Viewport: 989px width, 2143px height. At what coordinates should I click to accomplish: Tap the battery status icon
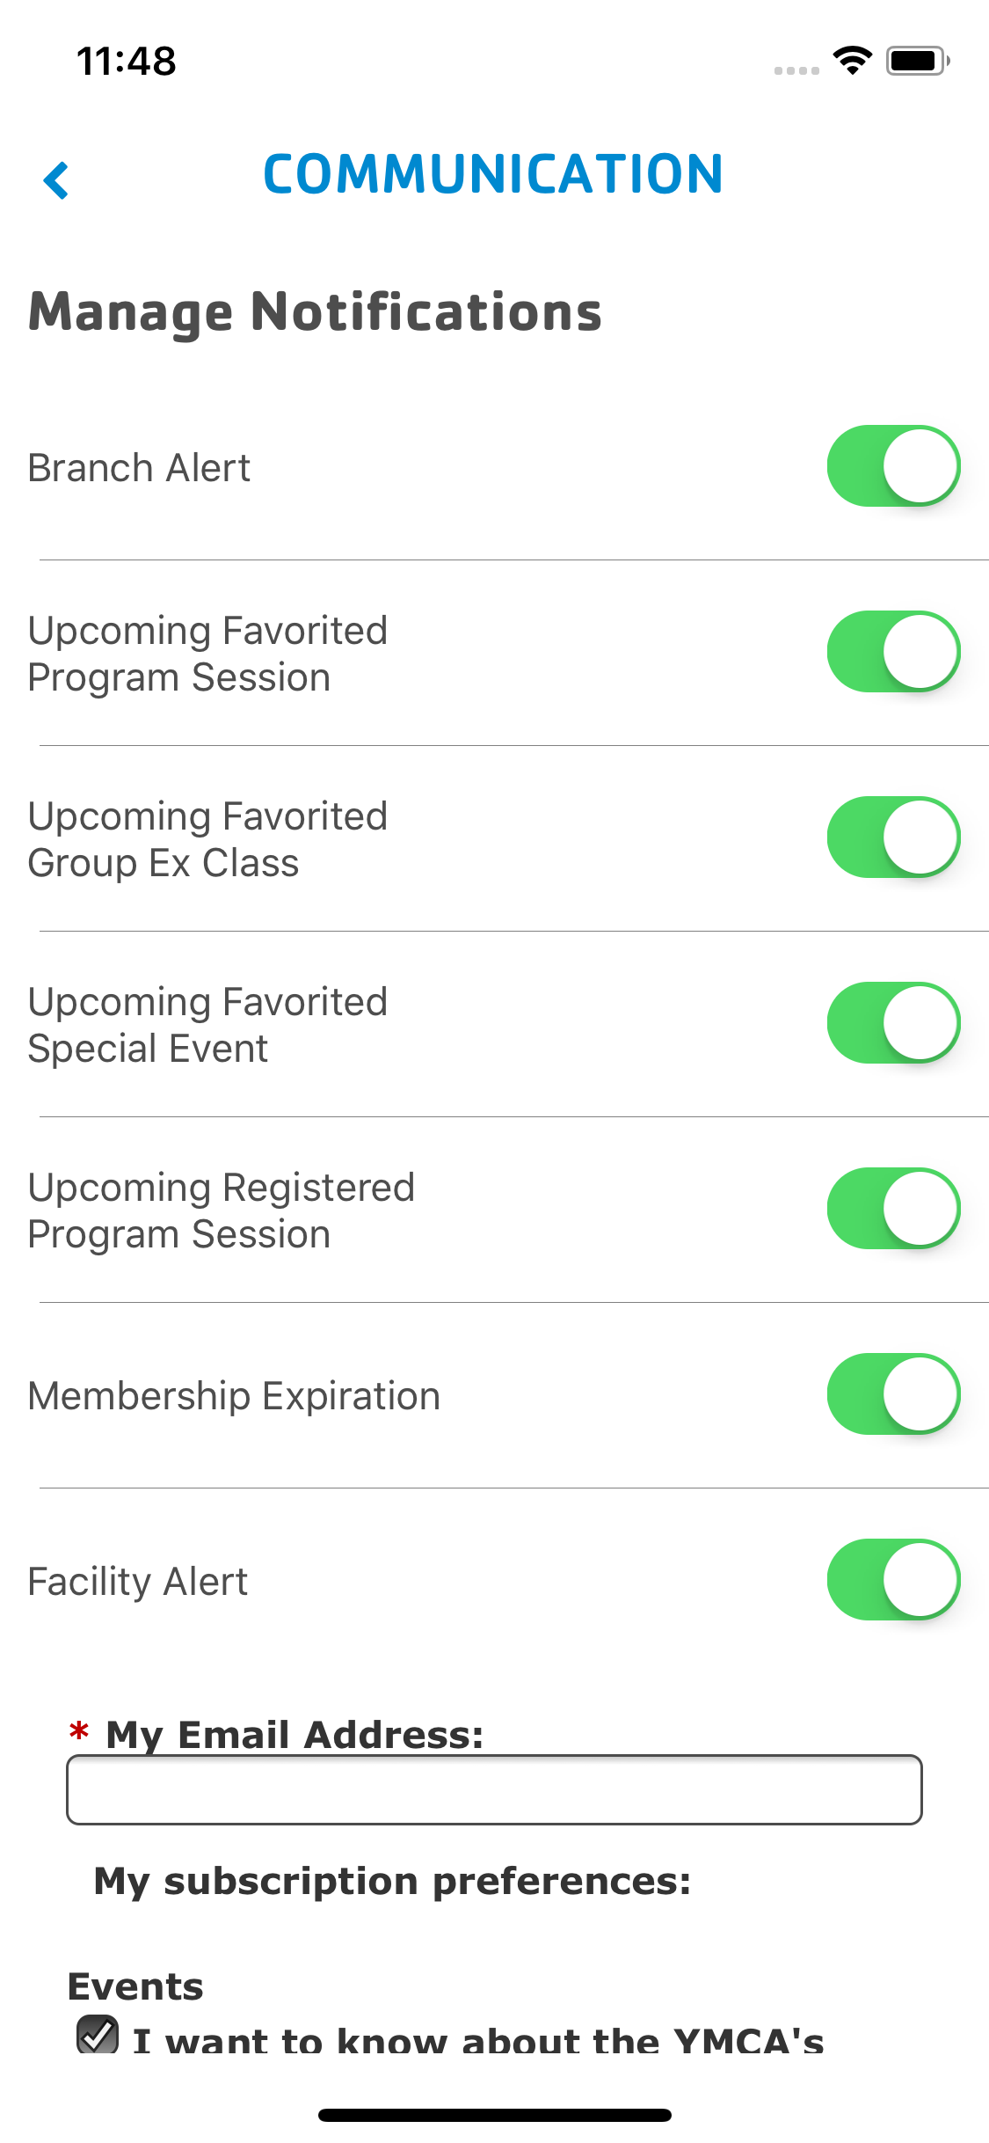tap(917, 61)
